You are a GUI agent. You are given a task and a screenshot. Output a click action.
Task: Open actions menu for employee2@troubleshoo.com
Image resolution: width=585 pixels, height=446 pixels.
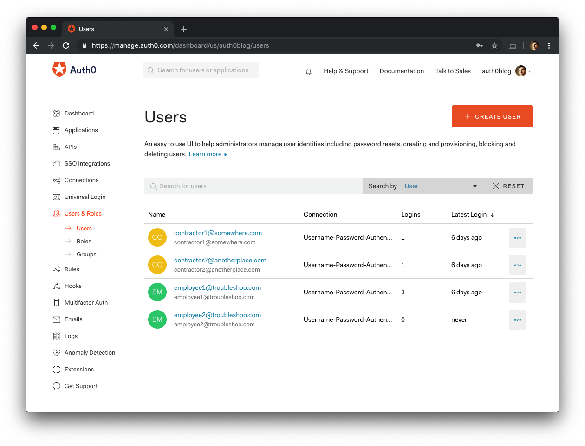(x=518, y=320)
